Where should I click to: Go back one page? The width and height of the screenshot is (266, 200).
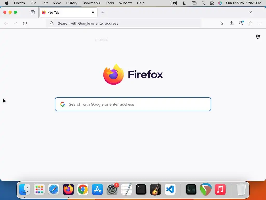pos(6,23)
